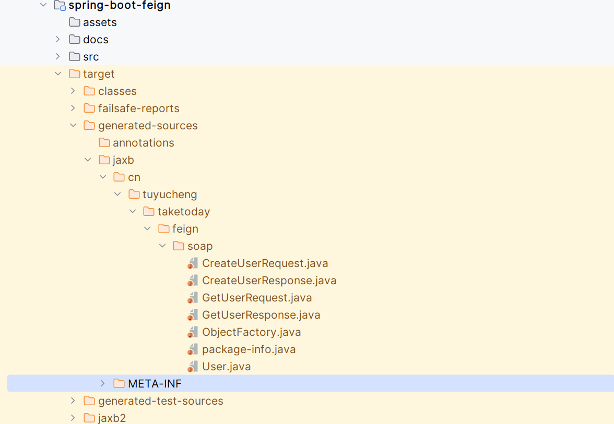
Task: Click the annotations folder icon
Action: (104, 143)
